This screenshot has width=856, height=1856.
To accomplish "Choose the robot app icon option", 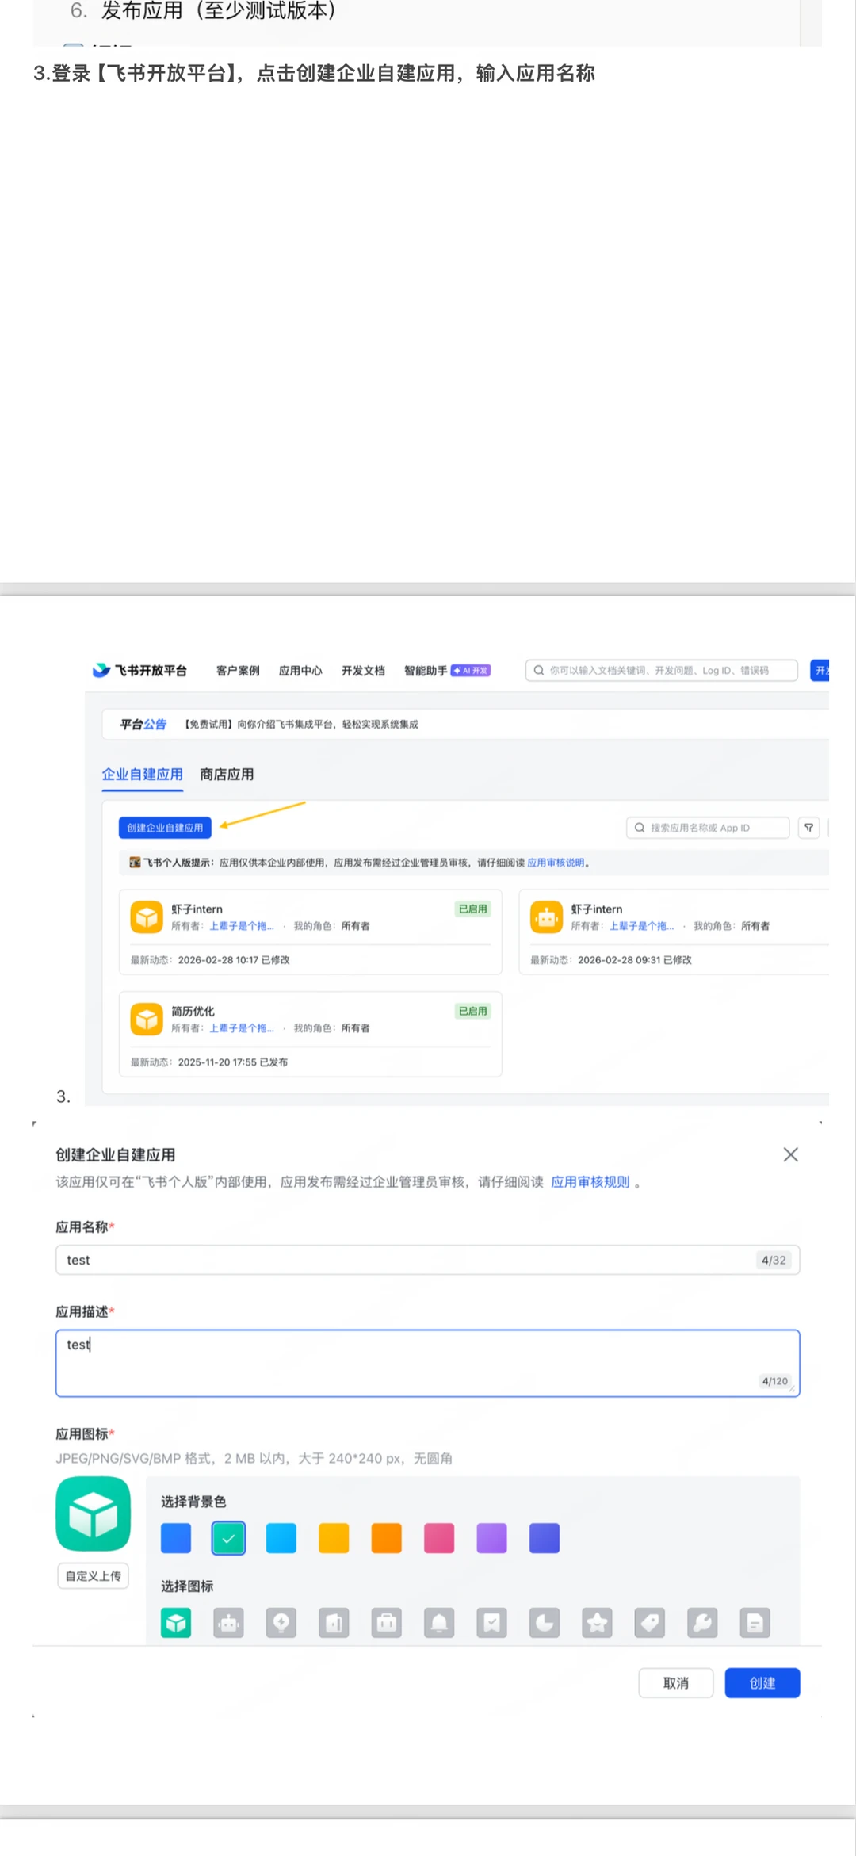I will tap(228, 1623).
